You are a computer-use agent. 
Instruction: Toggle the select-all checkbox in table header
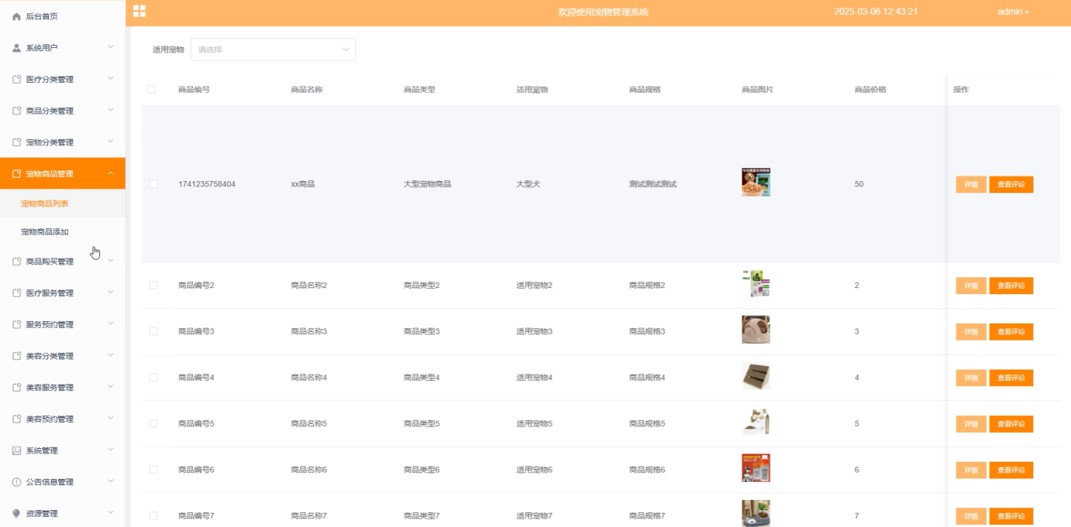(x=151, y=90)
